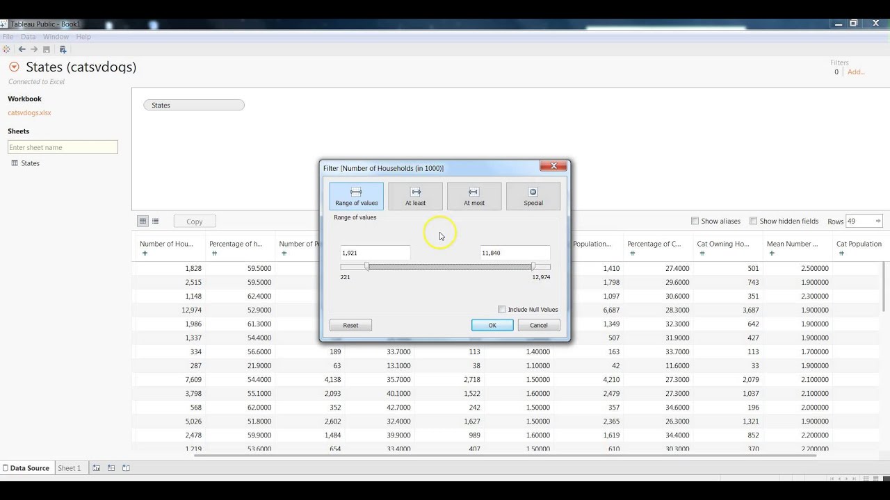The width and height of the screenshot is (890, 500).
Task: Switch to the Sheet 1 tab
Action: [69, 468]
